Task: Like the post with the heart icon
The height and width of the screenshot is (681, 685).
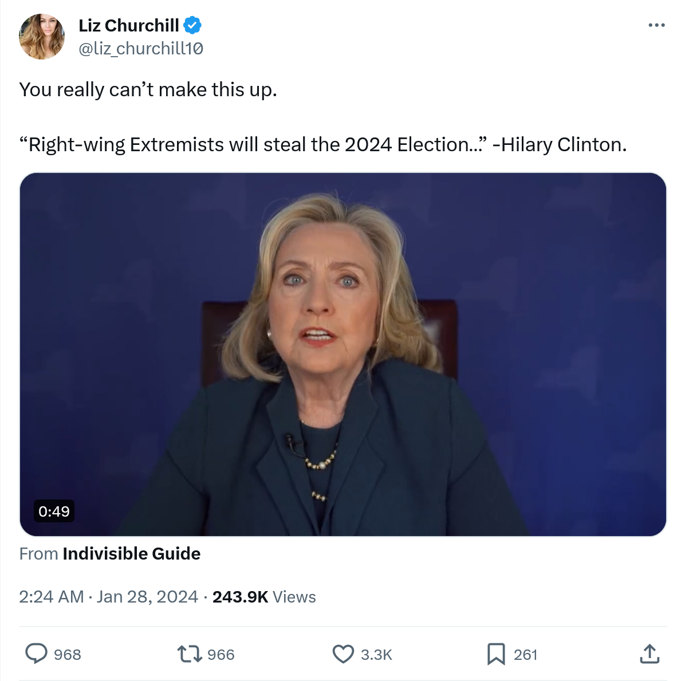Action: click(x=343, y=654)
